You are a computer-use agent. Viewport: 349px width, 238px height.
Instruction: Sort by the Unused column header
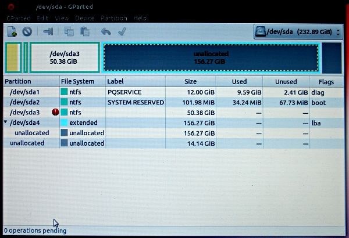pyautogui.click(x=286, y=81)
